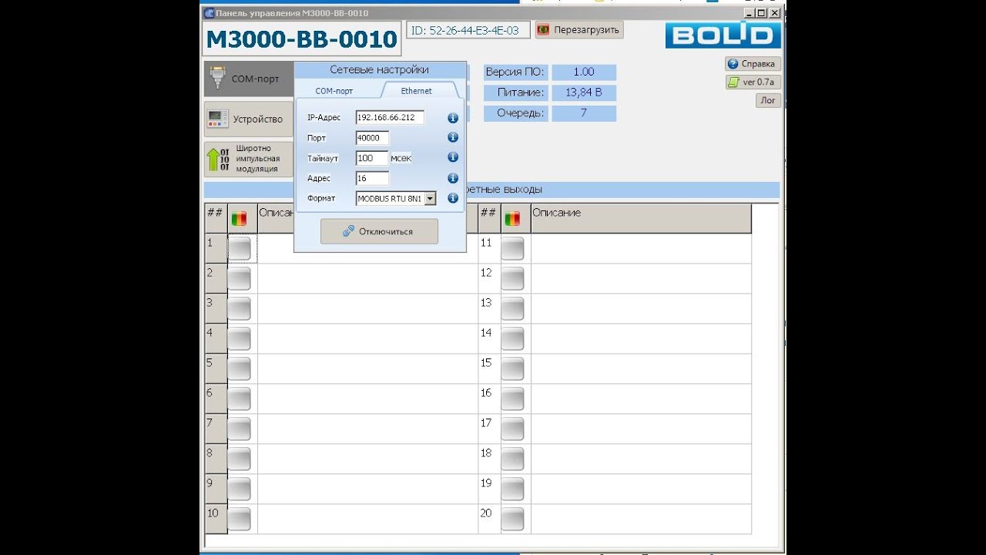Click the ID: 52-26-44-E3-4E-03 field
This screenshot has height=555, width=986.
pos(468,31)
